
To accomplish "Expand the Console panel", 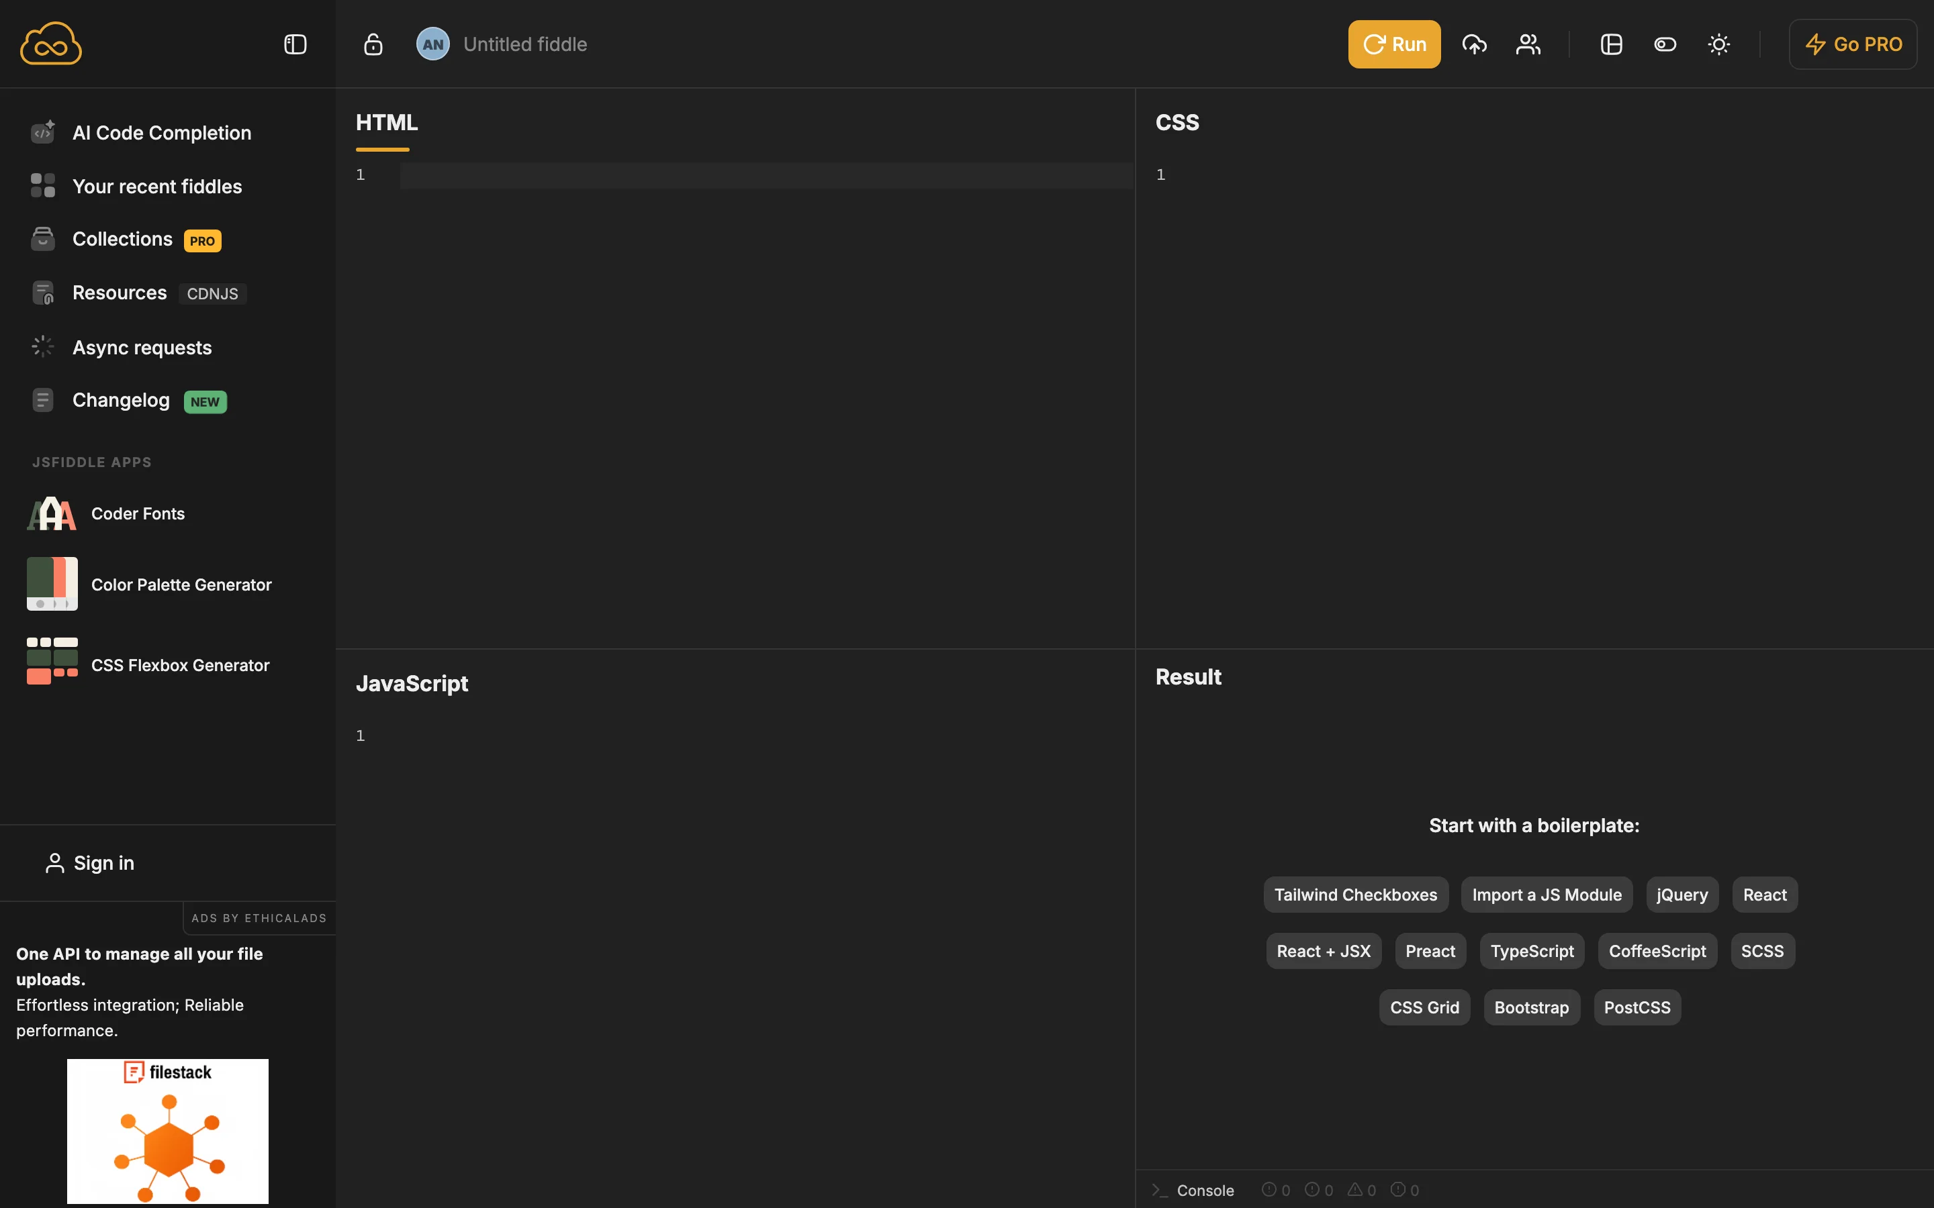I will coord(1204,1190).
